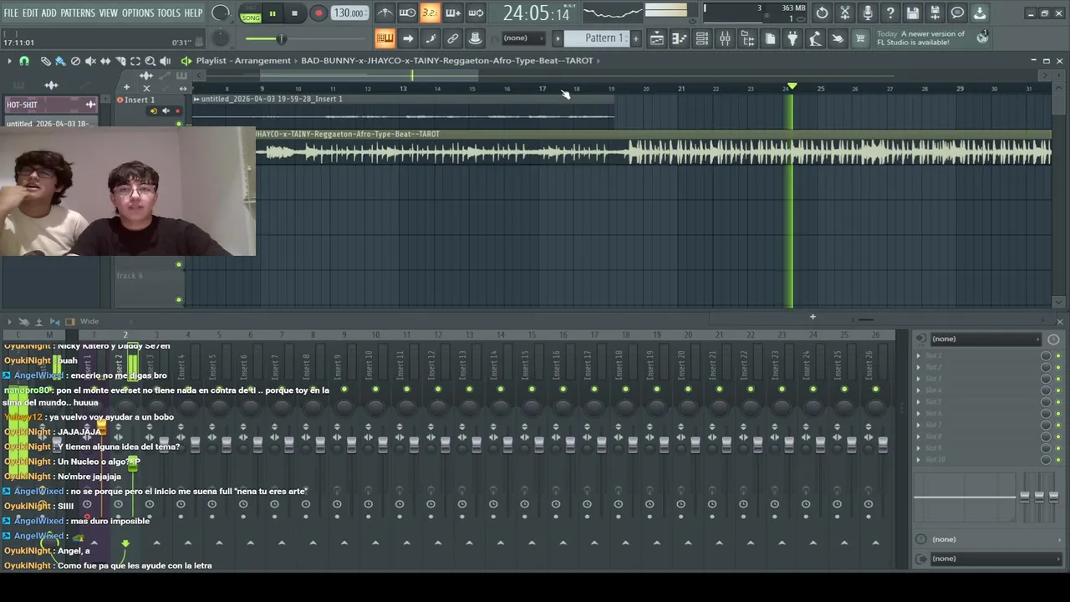This screenshot has height=602, width=1070.
Task: Open the ADD menu
Action: coord(49,13)
